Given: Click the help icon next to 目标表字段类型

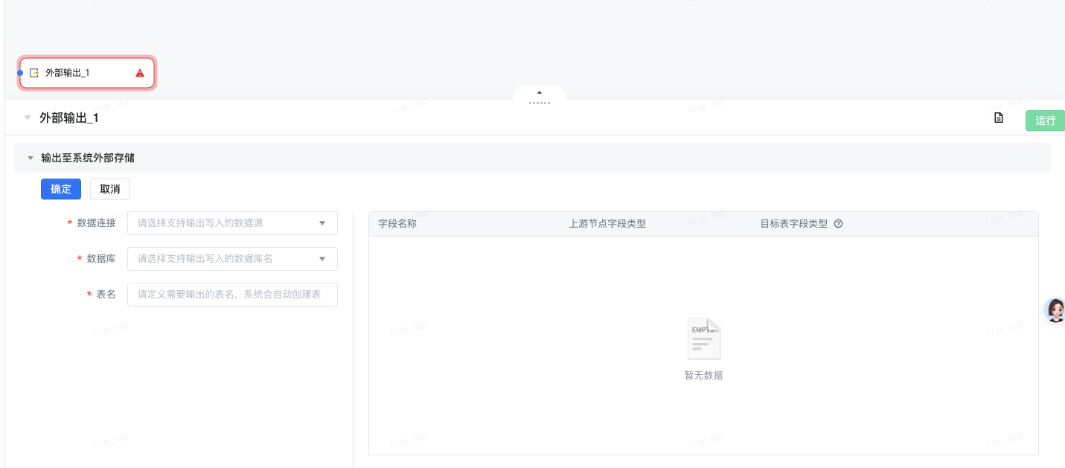Looking at the screenshot, I should [838, 224].
